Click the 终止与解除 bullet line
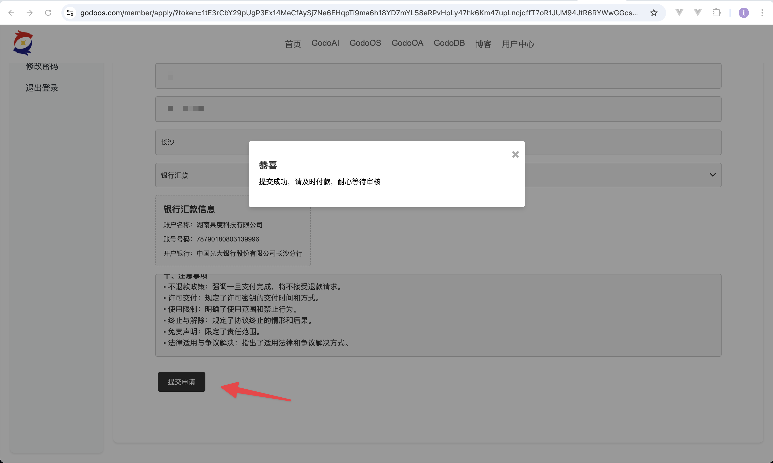773x463 pixels. coord(239,320)
